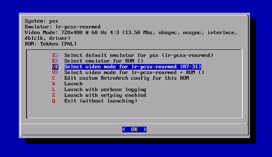Click the Video Mode 720x480 line
This screenshot has height=157, width=272.
pos(131,35)
